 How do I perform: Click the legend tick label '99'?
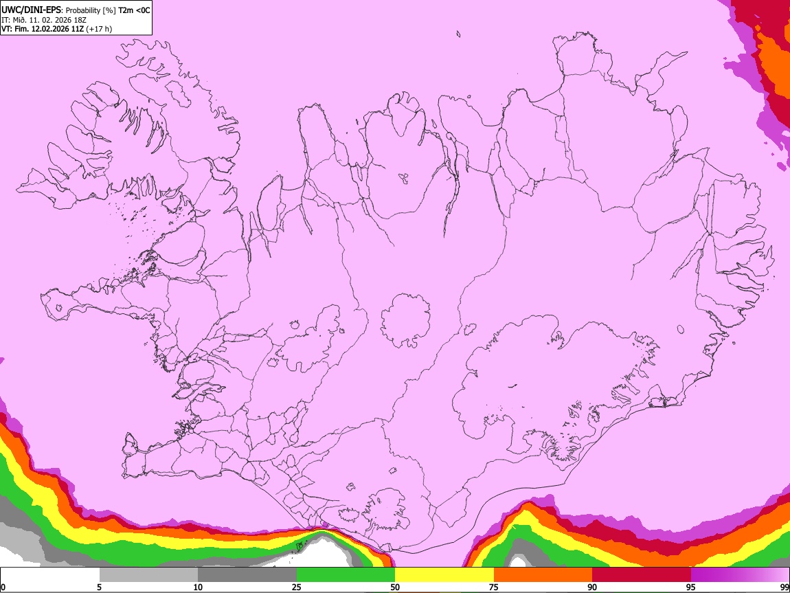[785, 587]
